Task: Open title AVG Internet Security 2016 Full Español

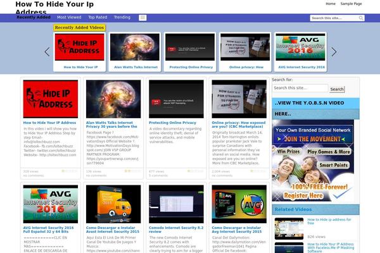Action: click(x=48, y=230)
